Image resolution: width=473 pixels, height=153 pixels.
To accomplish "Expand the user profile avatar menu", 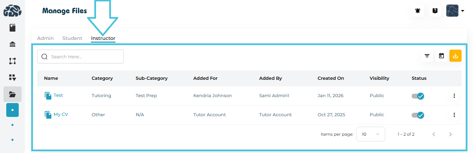I will 455,11.
